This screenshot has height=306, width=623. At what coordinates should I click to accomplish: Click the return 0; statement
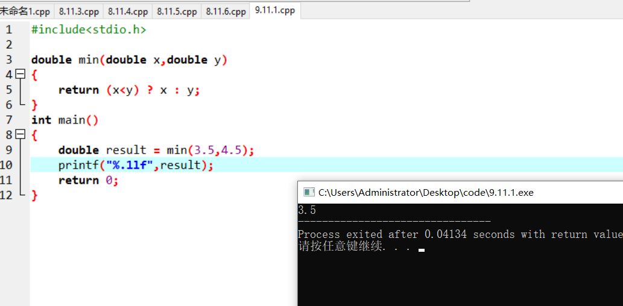(x=88, y=180)
